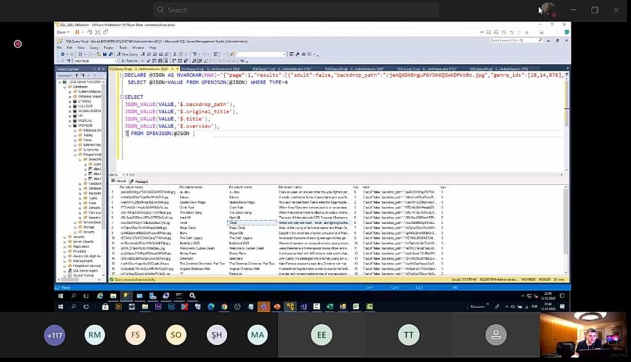Screen dimensions: 631x362
Task: Open the Query menu
Action: pyautogui.click(x=94, y=47)
